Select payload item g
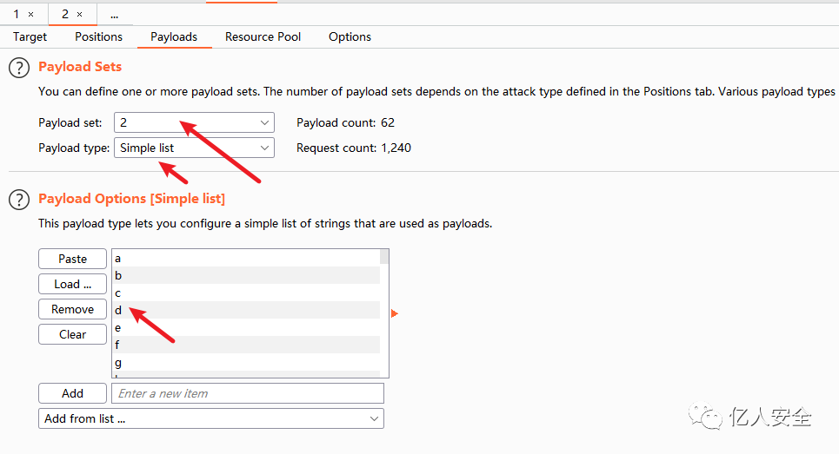This screenshot has height=454, width=839. pos(246,363)
